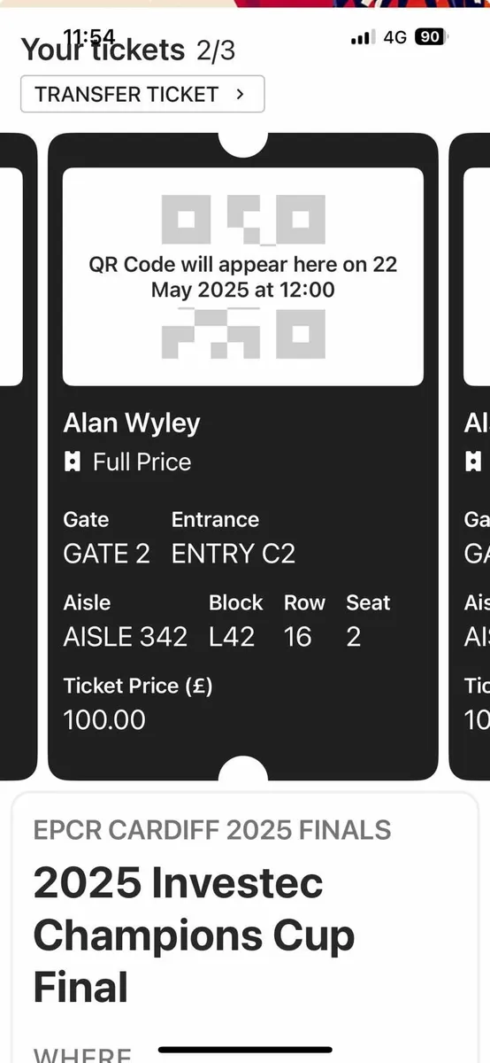Tap the home indicator bar at bottom
Image resolution: width=490 pixels, height=1063 pixels.
(245, 1050)
